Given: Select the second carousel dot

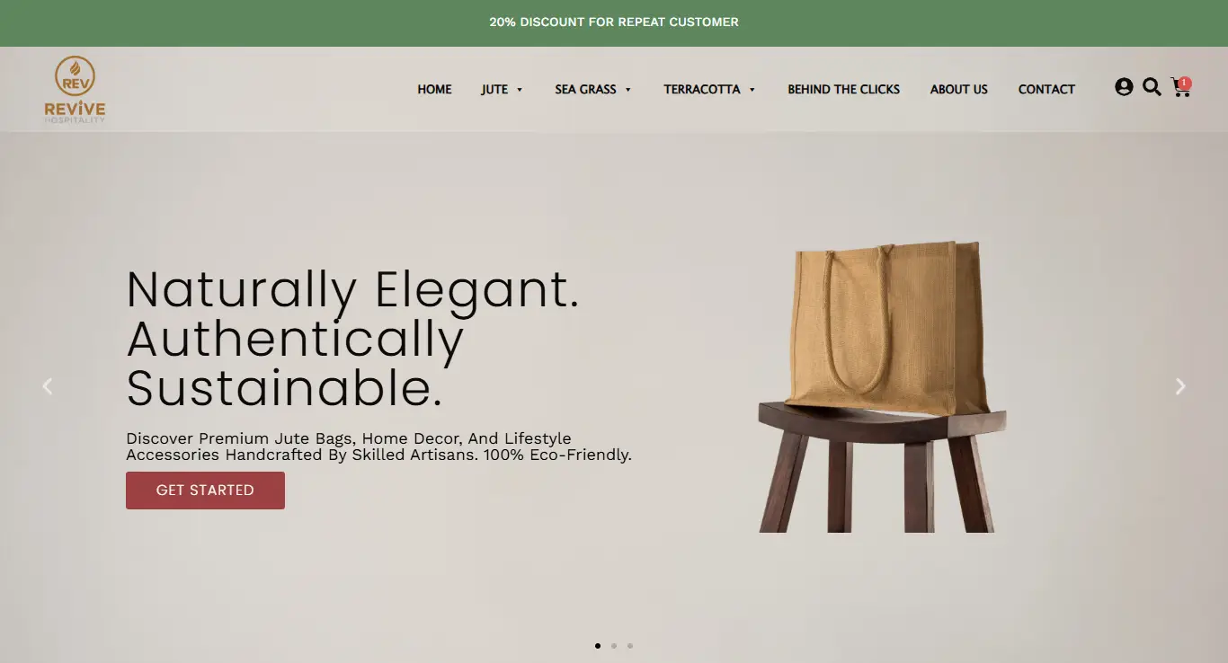Looking at the screenshot, I should tap(614, 646).
